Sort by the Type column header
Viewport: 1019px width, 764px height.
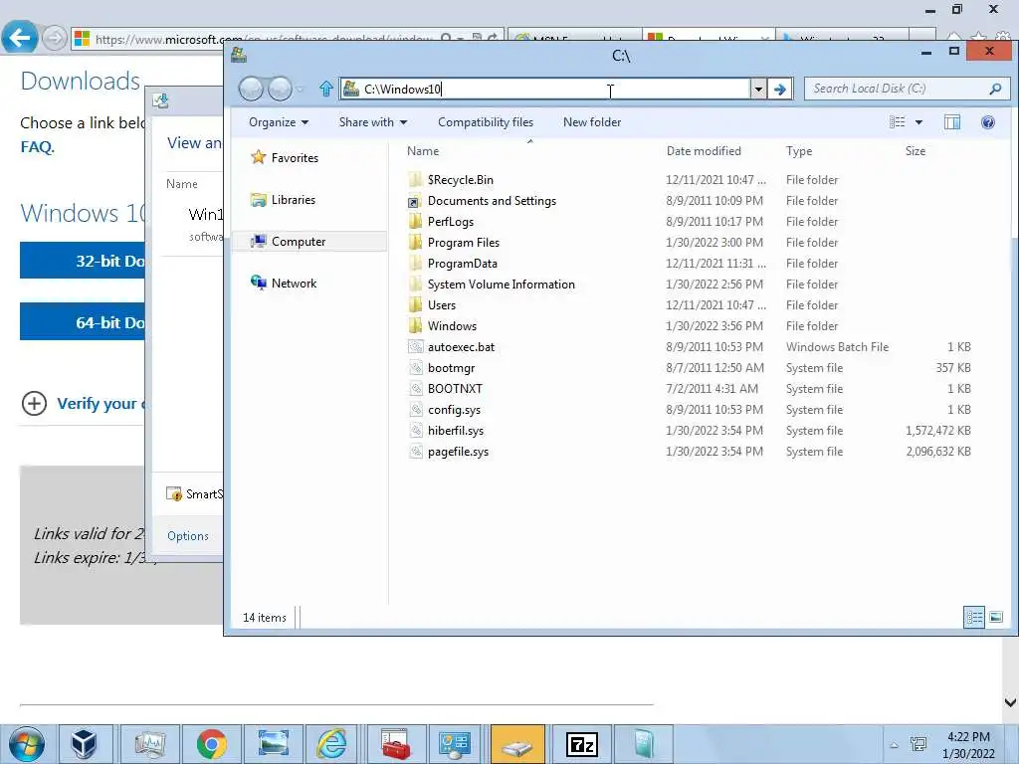(x=799, y=151)
